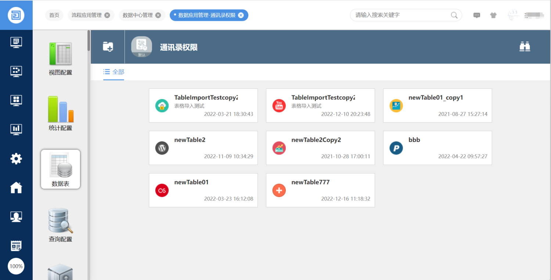Viewport: 551px width, 280px height.
Task: Click the gear settings icon in sidebar
Action: (16, 159)
